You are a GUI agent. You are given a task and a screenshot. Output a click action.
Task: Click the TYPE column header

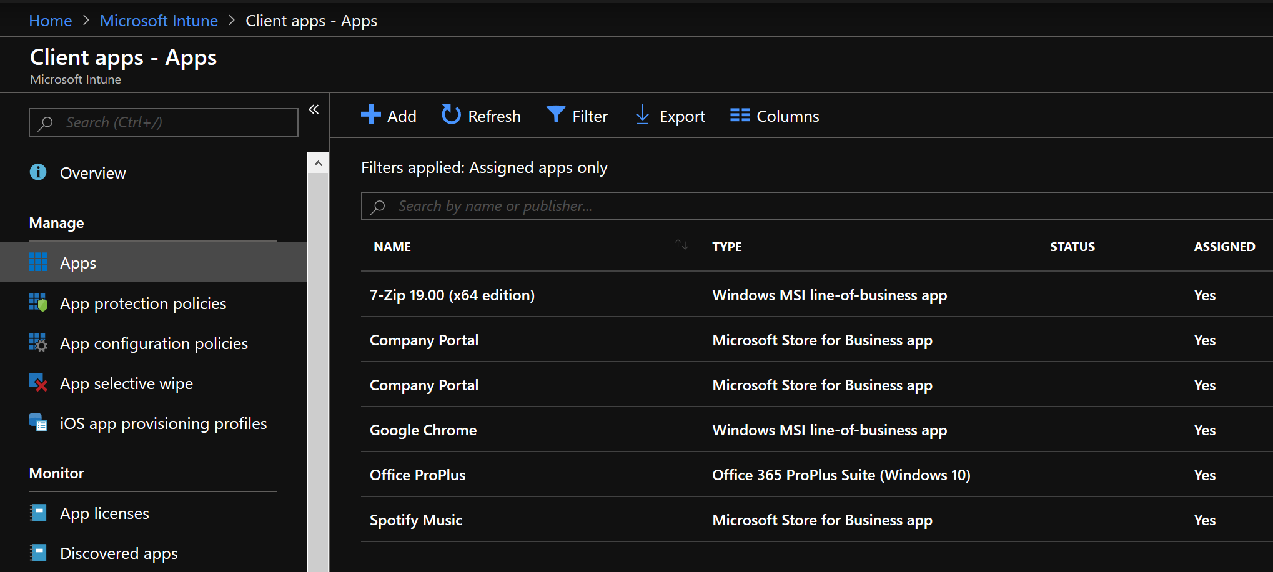pos(727,247)
